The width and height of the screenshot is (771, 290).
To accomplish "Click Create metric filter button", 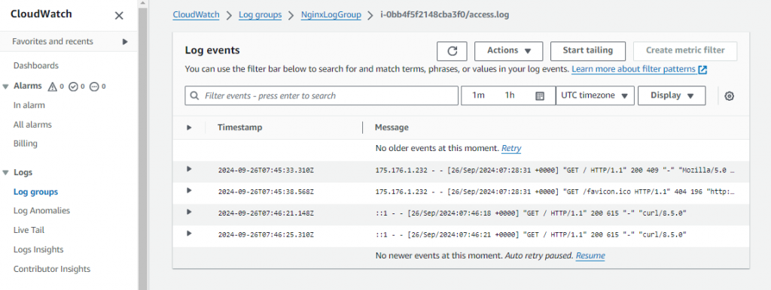I will pos(685,51).
